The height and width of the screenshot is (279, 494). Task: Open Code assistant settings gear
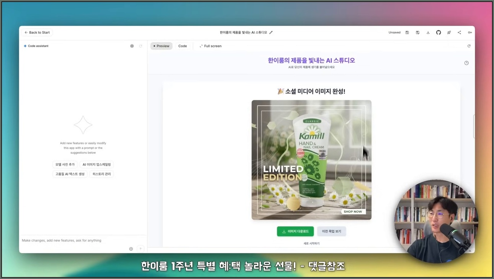pos(132,46)
